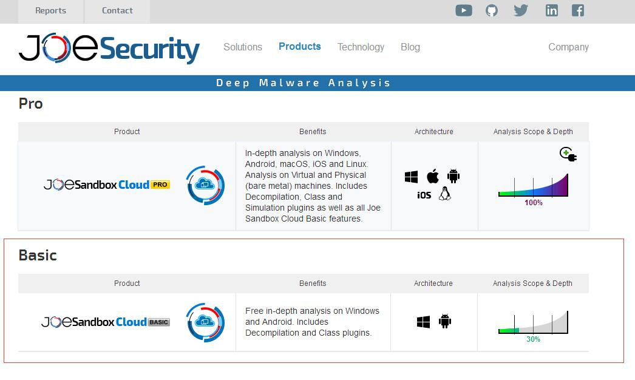Open the Solutions menu
Screen dimensions: 635x380
click(x=243, y=47)
